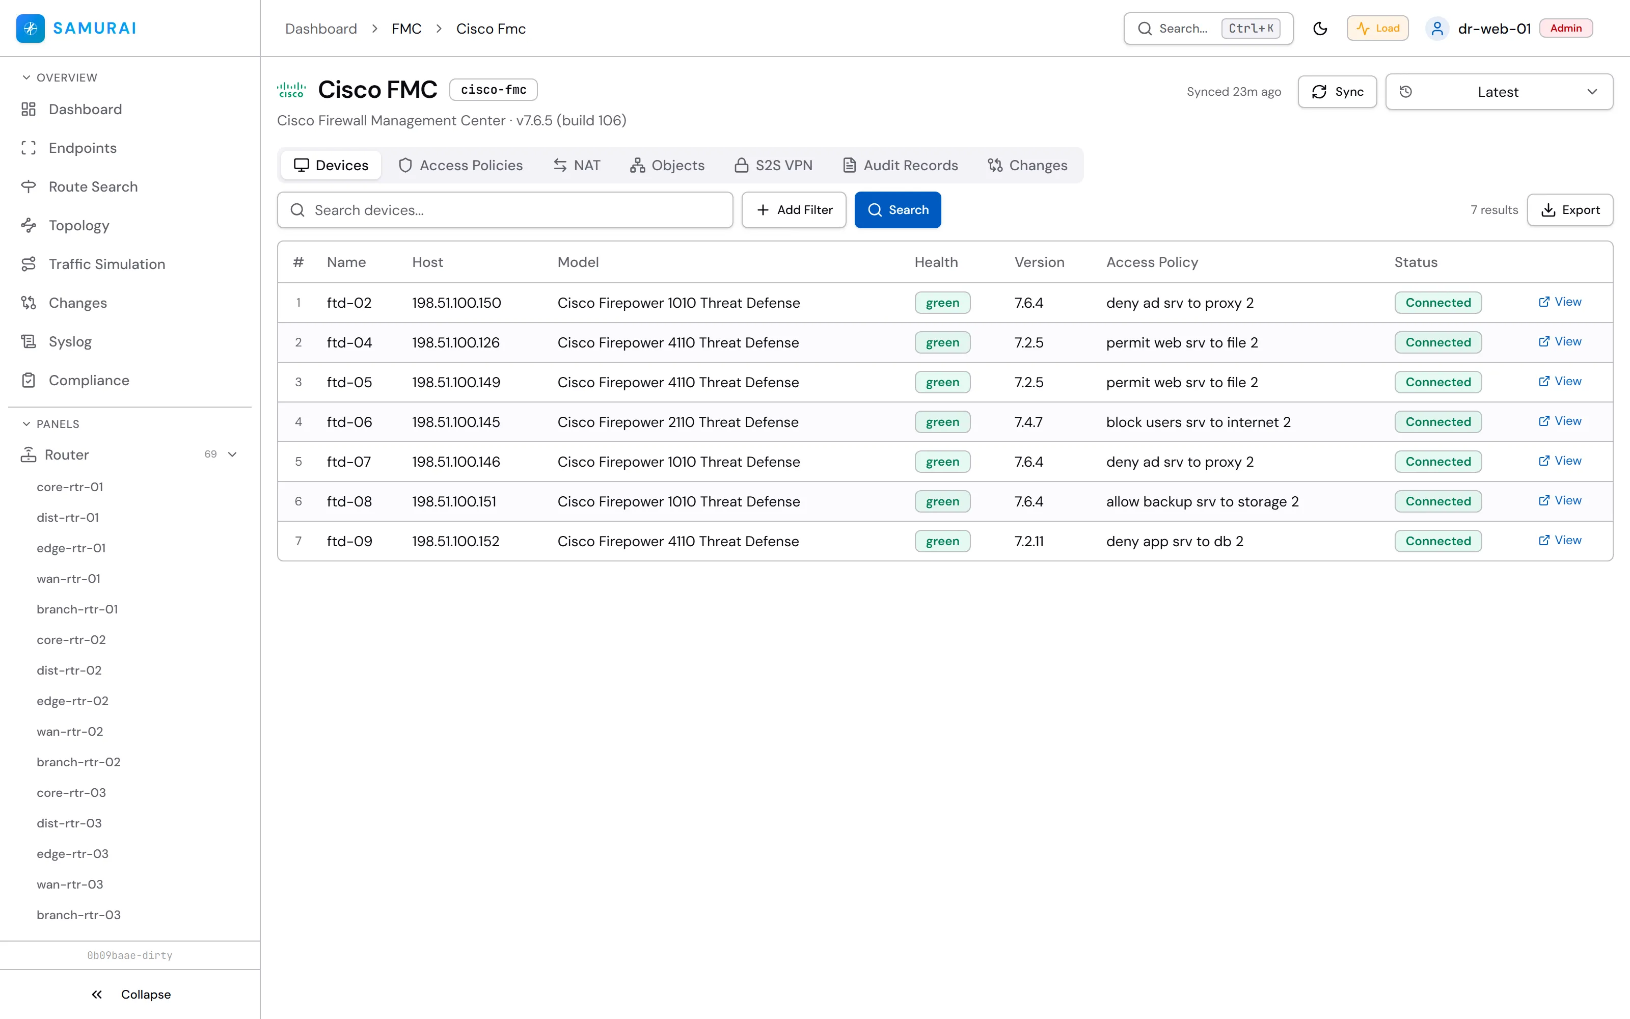Click the Dashboard breadcrumb link
The image size is (1630, 1019).
[x=320, y=29]
